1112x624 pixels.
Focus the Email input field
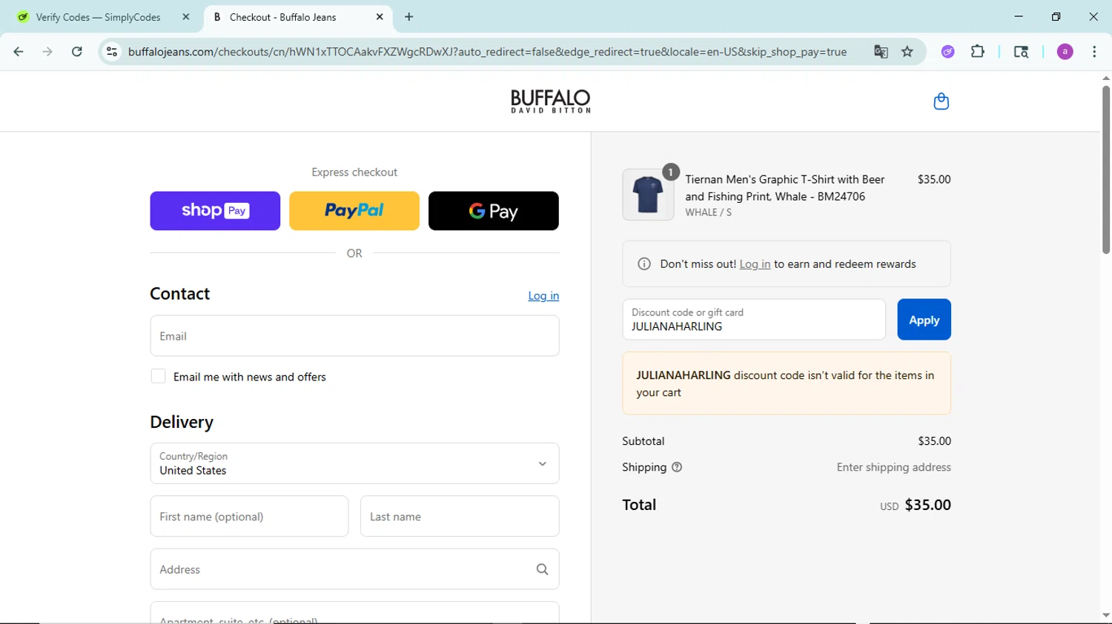354,336
